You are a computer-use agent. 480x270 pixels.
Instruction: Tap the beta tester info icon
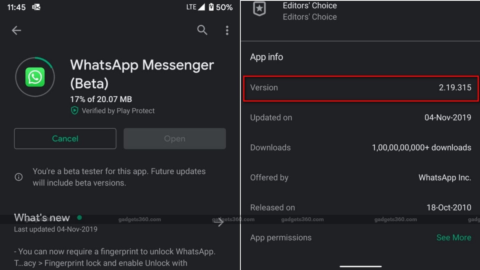tap(19, 177)
